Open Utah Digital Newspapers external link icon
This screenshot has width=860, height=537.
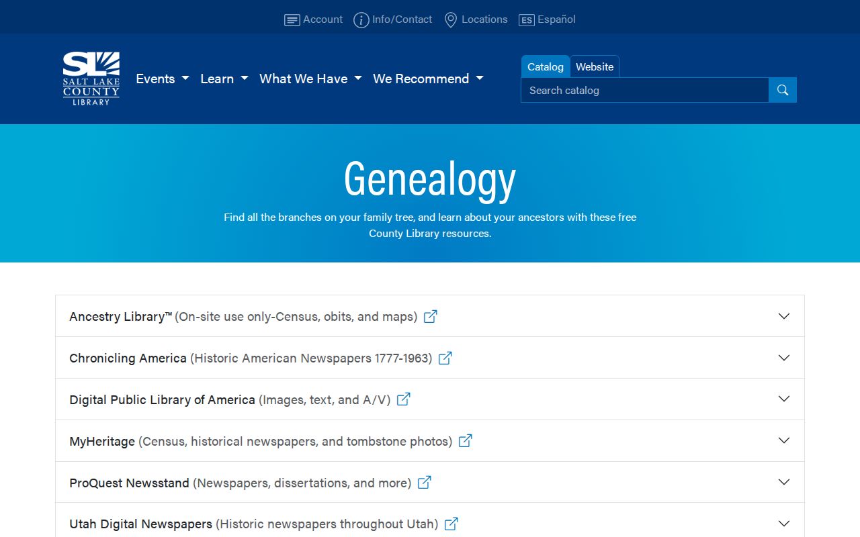[451, 524]
